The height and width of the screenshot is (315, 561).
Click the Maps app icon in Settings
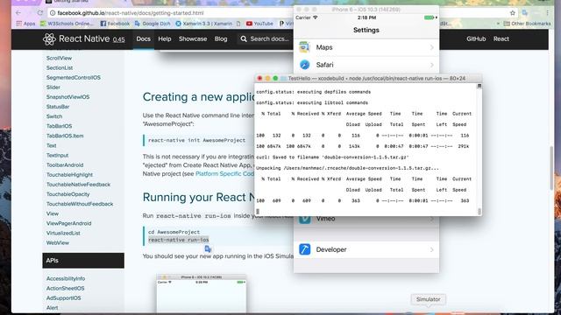(304, 47)
